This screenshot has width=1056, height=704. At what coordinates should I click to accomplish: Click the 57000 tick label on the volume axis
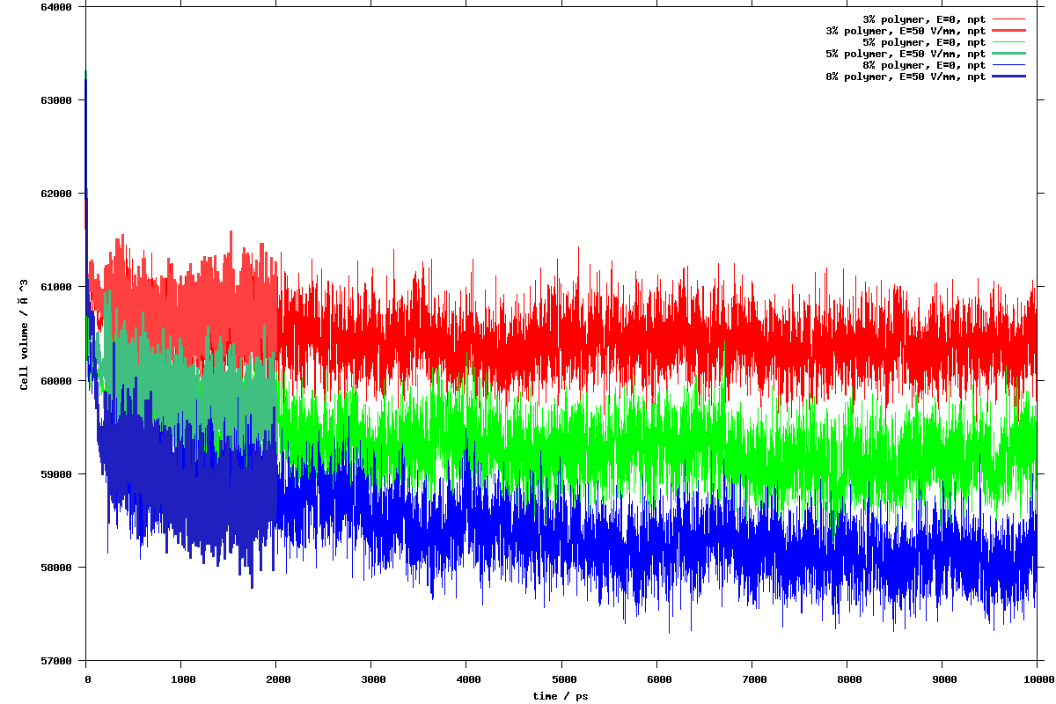57,660
